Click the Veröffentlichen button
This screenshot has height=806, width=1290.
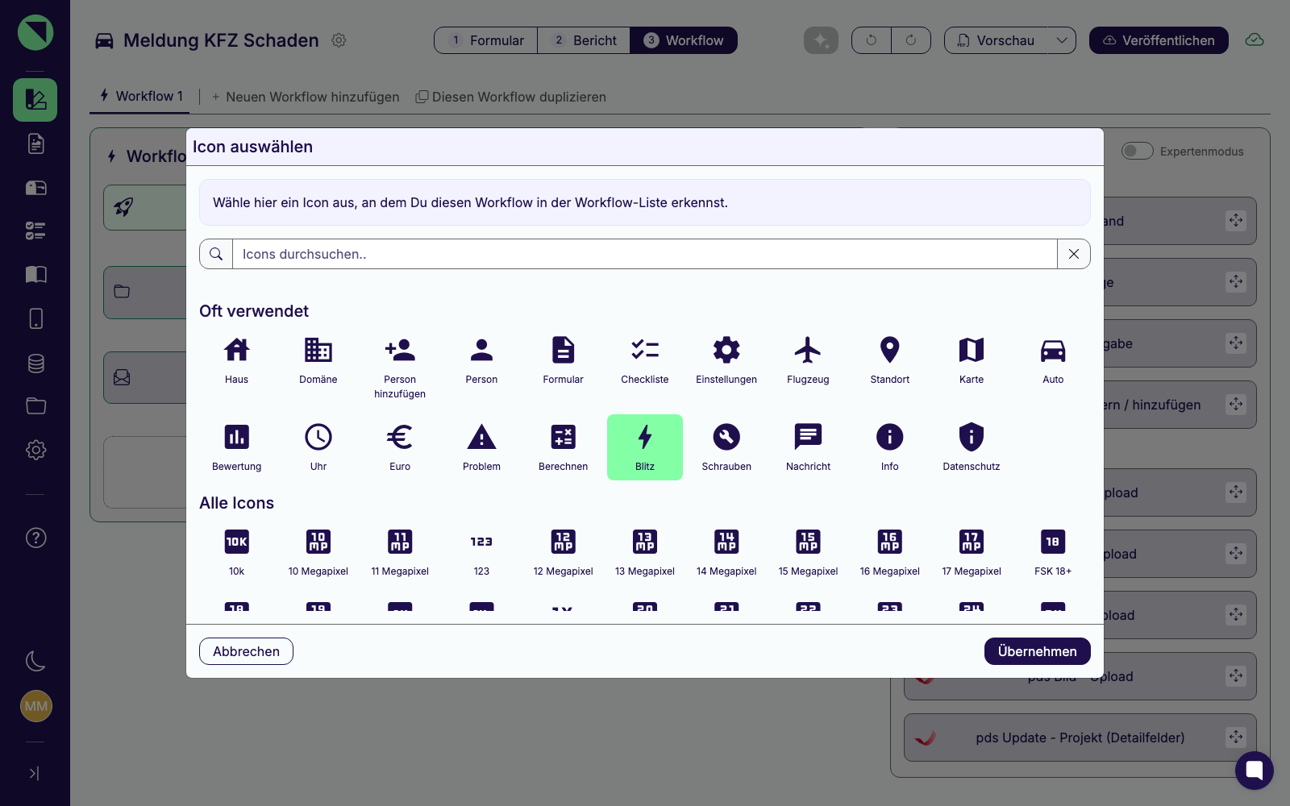(x=1159, y=40)
